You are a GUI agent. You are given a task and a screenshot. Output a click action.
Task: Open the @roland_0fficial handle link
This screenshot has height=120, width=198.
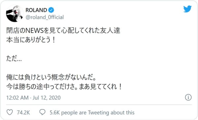(45, 17)
